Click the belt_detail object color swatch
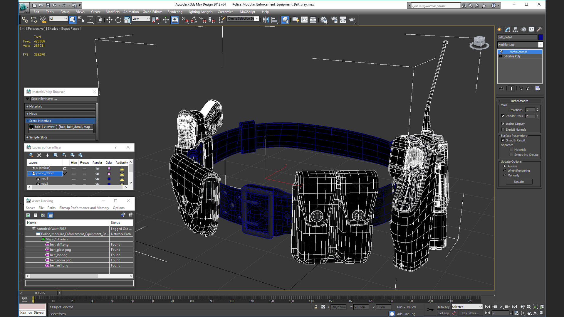This screenshot has width=564, height=317. tap(540, 37)
